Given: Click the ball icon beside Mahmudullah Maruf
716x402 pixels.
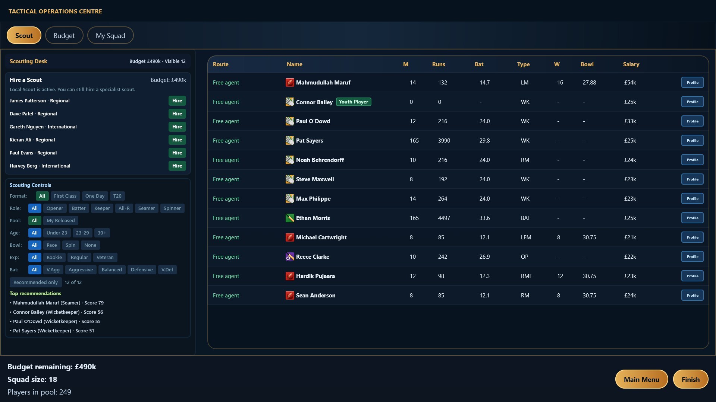Looking at the screenshot, I should coord(290,83).
